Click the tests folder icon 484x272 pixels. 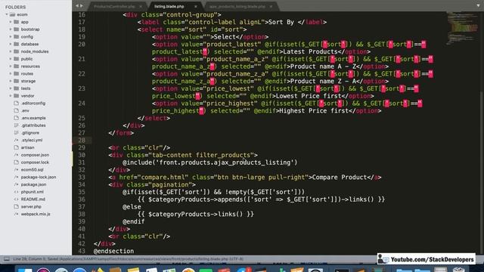[17, 88]
